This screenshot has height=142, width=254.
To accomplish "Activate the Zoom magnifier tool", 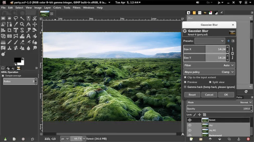I will [x=22, y=24].
